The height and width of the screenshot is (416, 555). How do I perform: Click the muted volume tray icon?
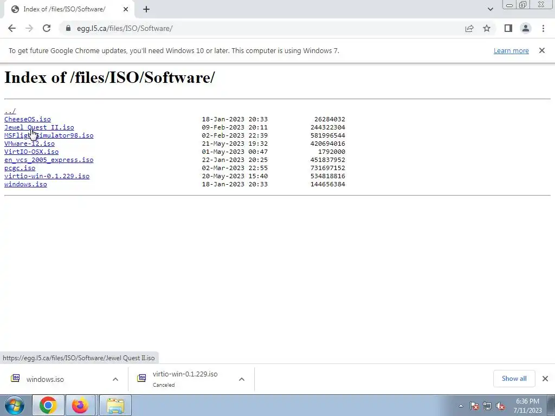pos(500,406)
